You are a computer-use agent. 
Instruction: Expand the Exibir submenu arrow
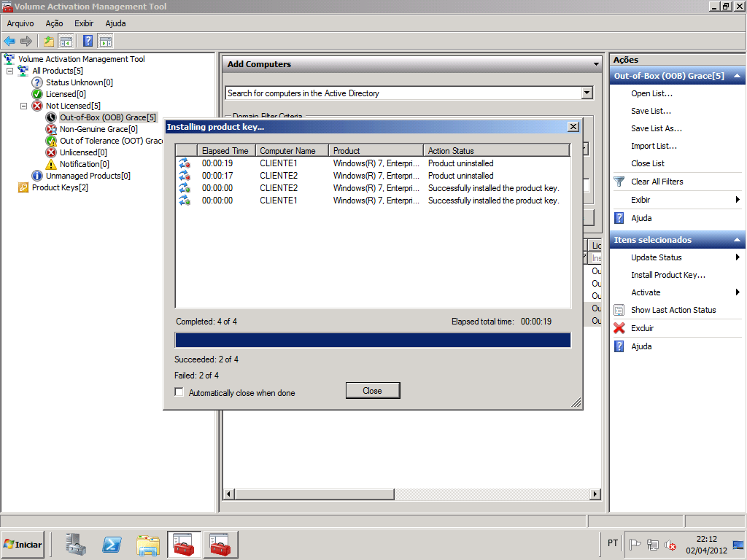738,200
